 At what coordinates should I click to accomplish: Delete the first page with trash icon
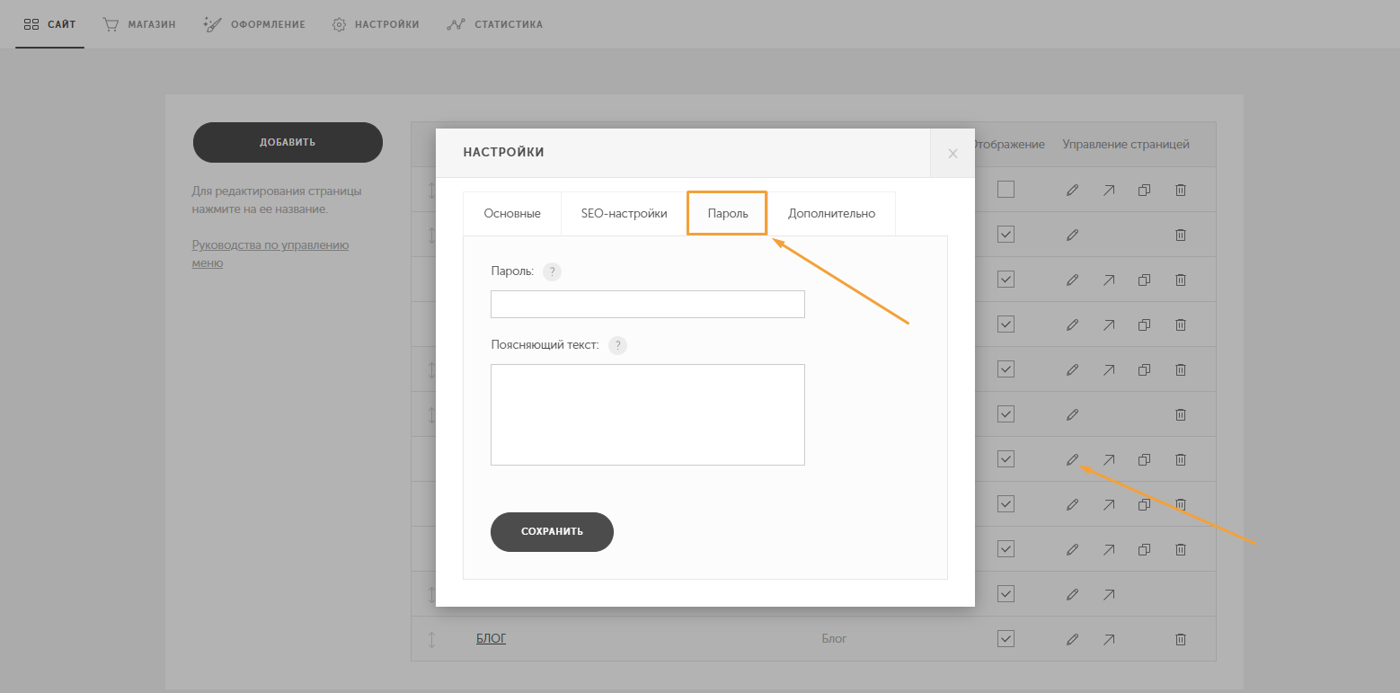click(x=1181, y=190)
